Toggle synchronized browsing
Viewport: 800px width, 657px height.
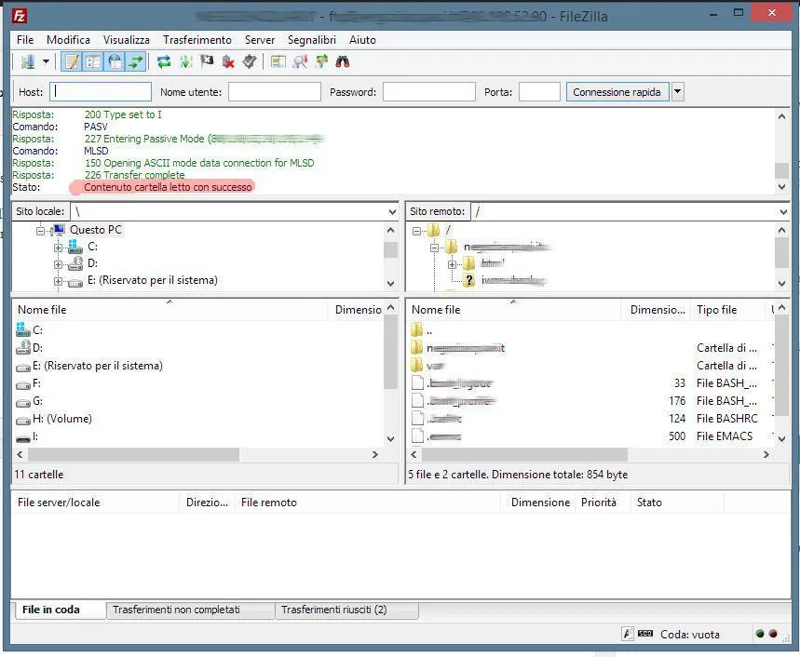tap(321, 60)
